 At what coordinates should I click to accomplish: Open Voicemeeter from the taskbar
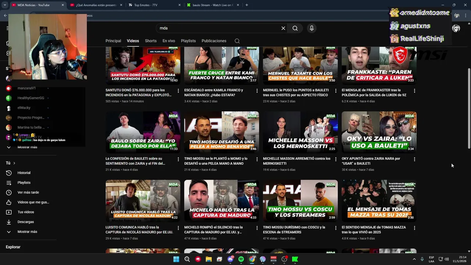273,259
